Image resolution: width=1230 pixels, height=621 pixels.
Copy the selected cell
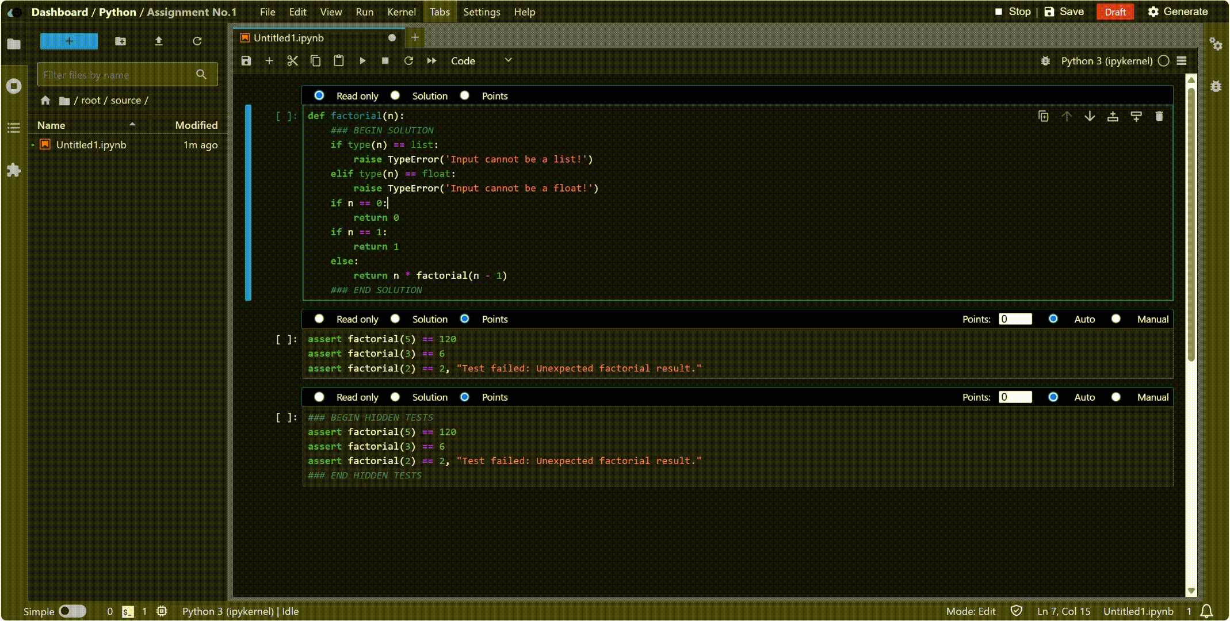(315, 60)
